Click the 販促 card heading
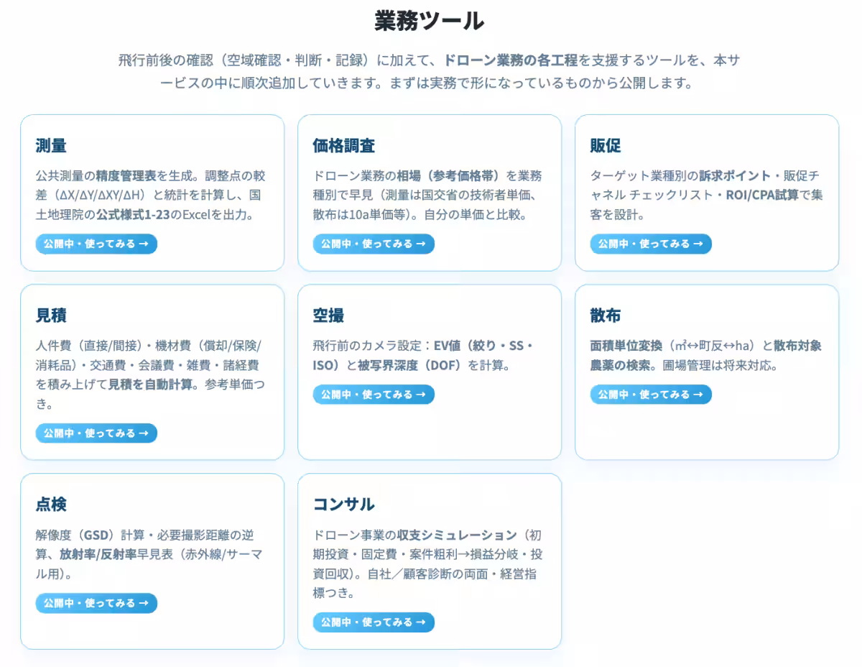The width and height of the screenshot is (862, 667). [x=606, y=146]
